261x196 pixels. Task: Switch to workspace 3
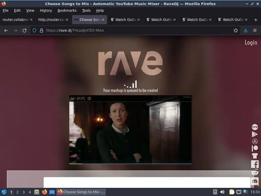24,192
